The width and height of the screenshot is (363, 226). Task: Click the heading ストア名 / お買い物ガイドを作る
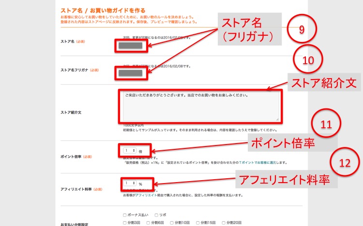(103, 11)
